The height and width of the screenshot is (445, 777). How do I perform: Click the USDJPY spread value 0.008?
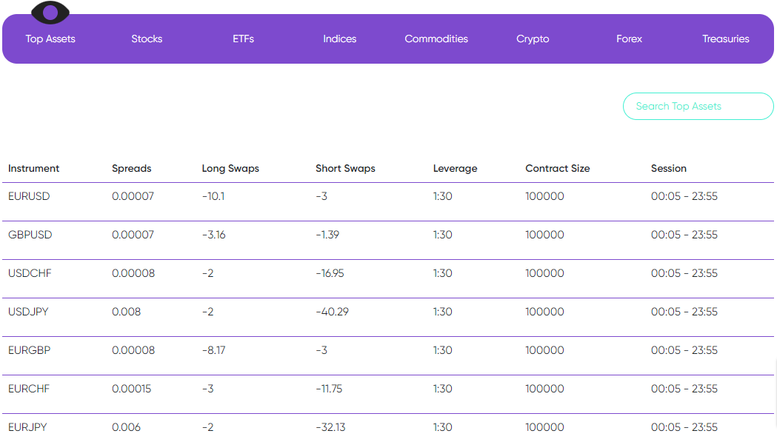click(127, 312)
